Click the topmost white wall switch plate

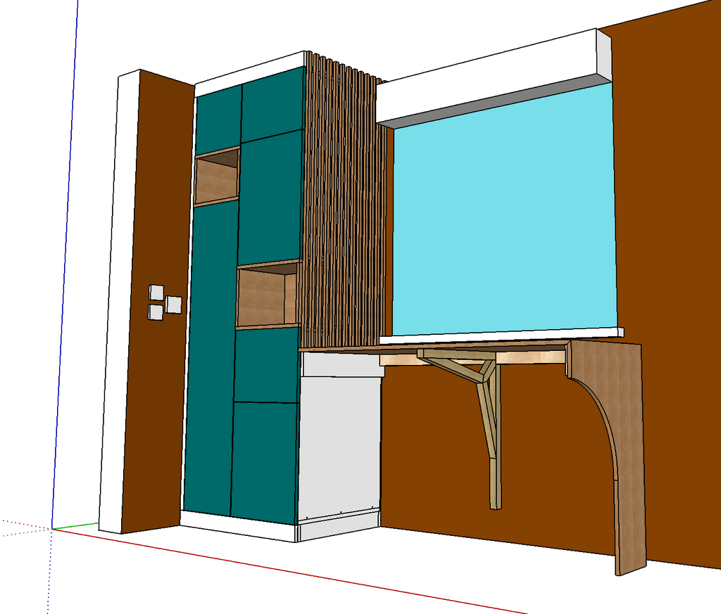point(156,293)
